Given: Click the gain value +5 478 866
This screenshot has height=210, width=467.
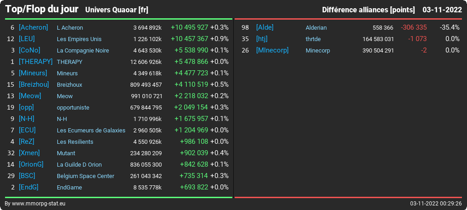Looking at the screenshot, I should [x=191, y=62].
